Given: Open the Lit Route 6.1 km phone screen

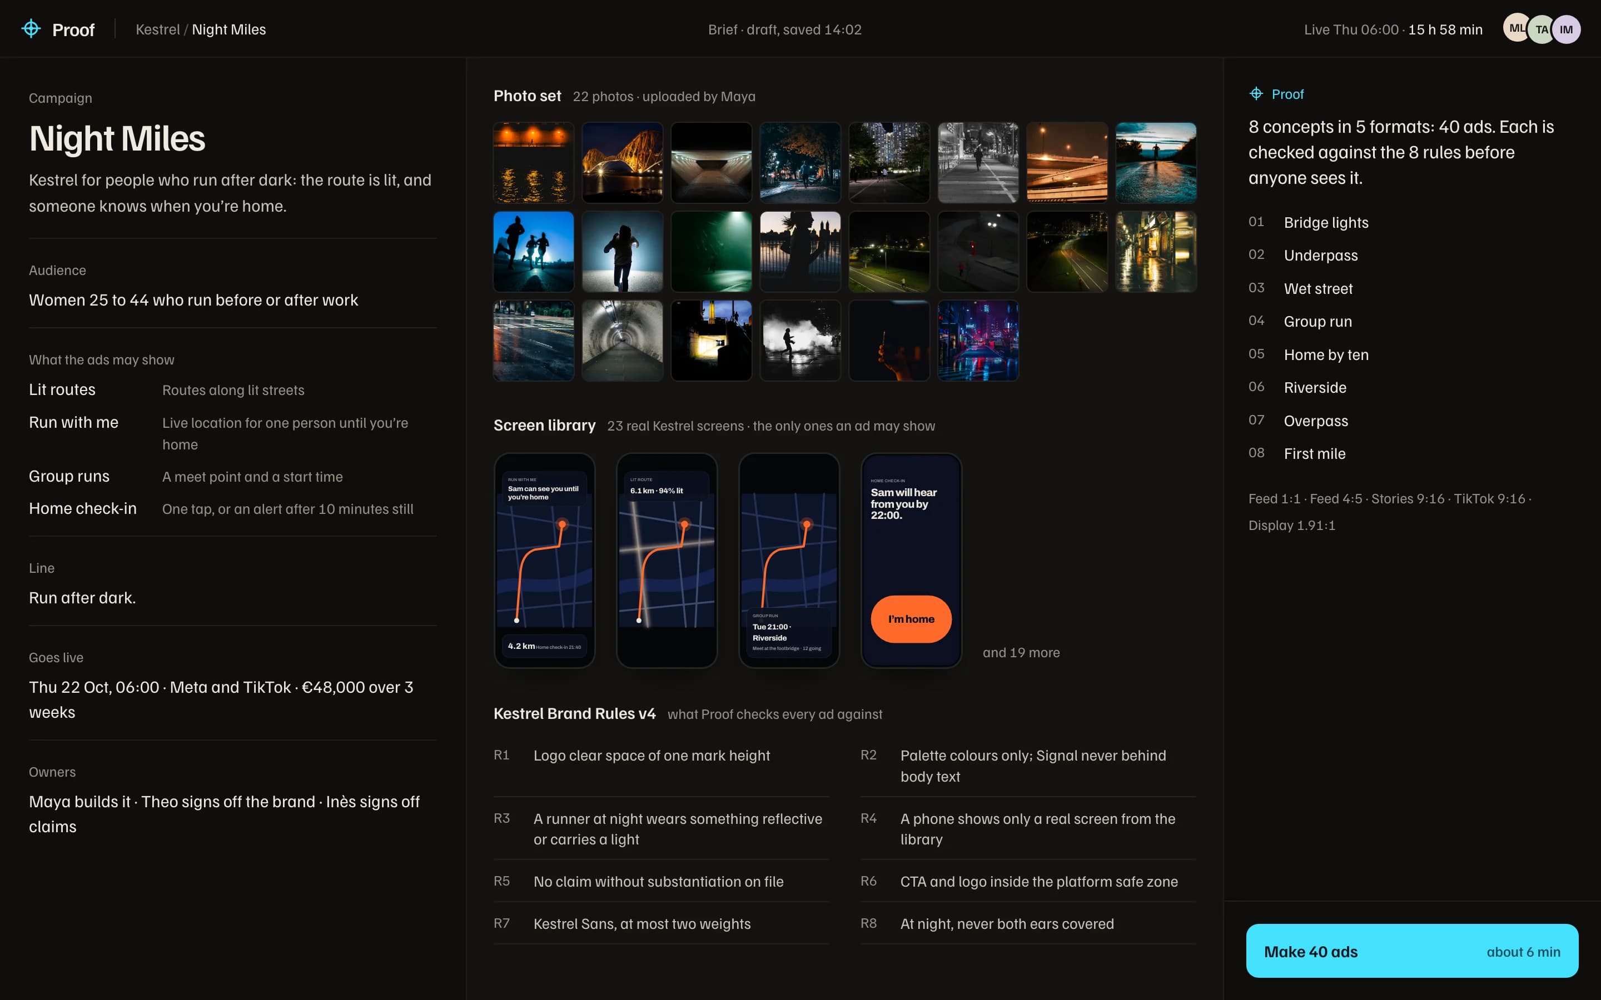Looking at the screenshot, I should click(666, 560).
